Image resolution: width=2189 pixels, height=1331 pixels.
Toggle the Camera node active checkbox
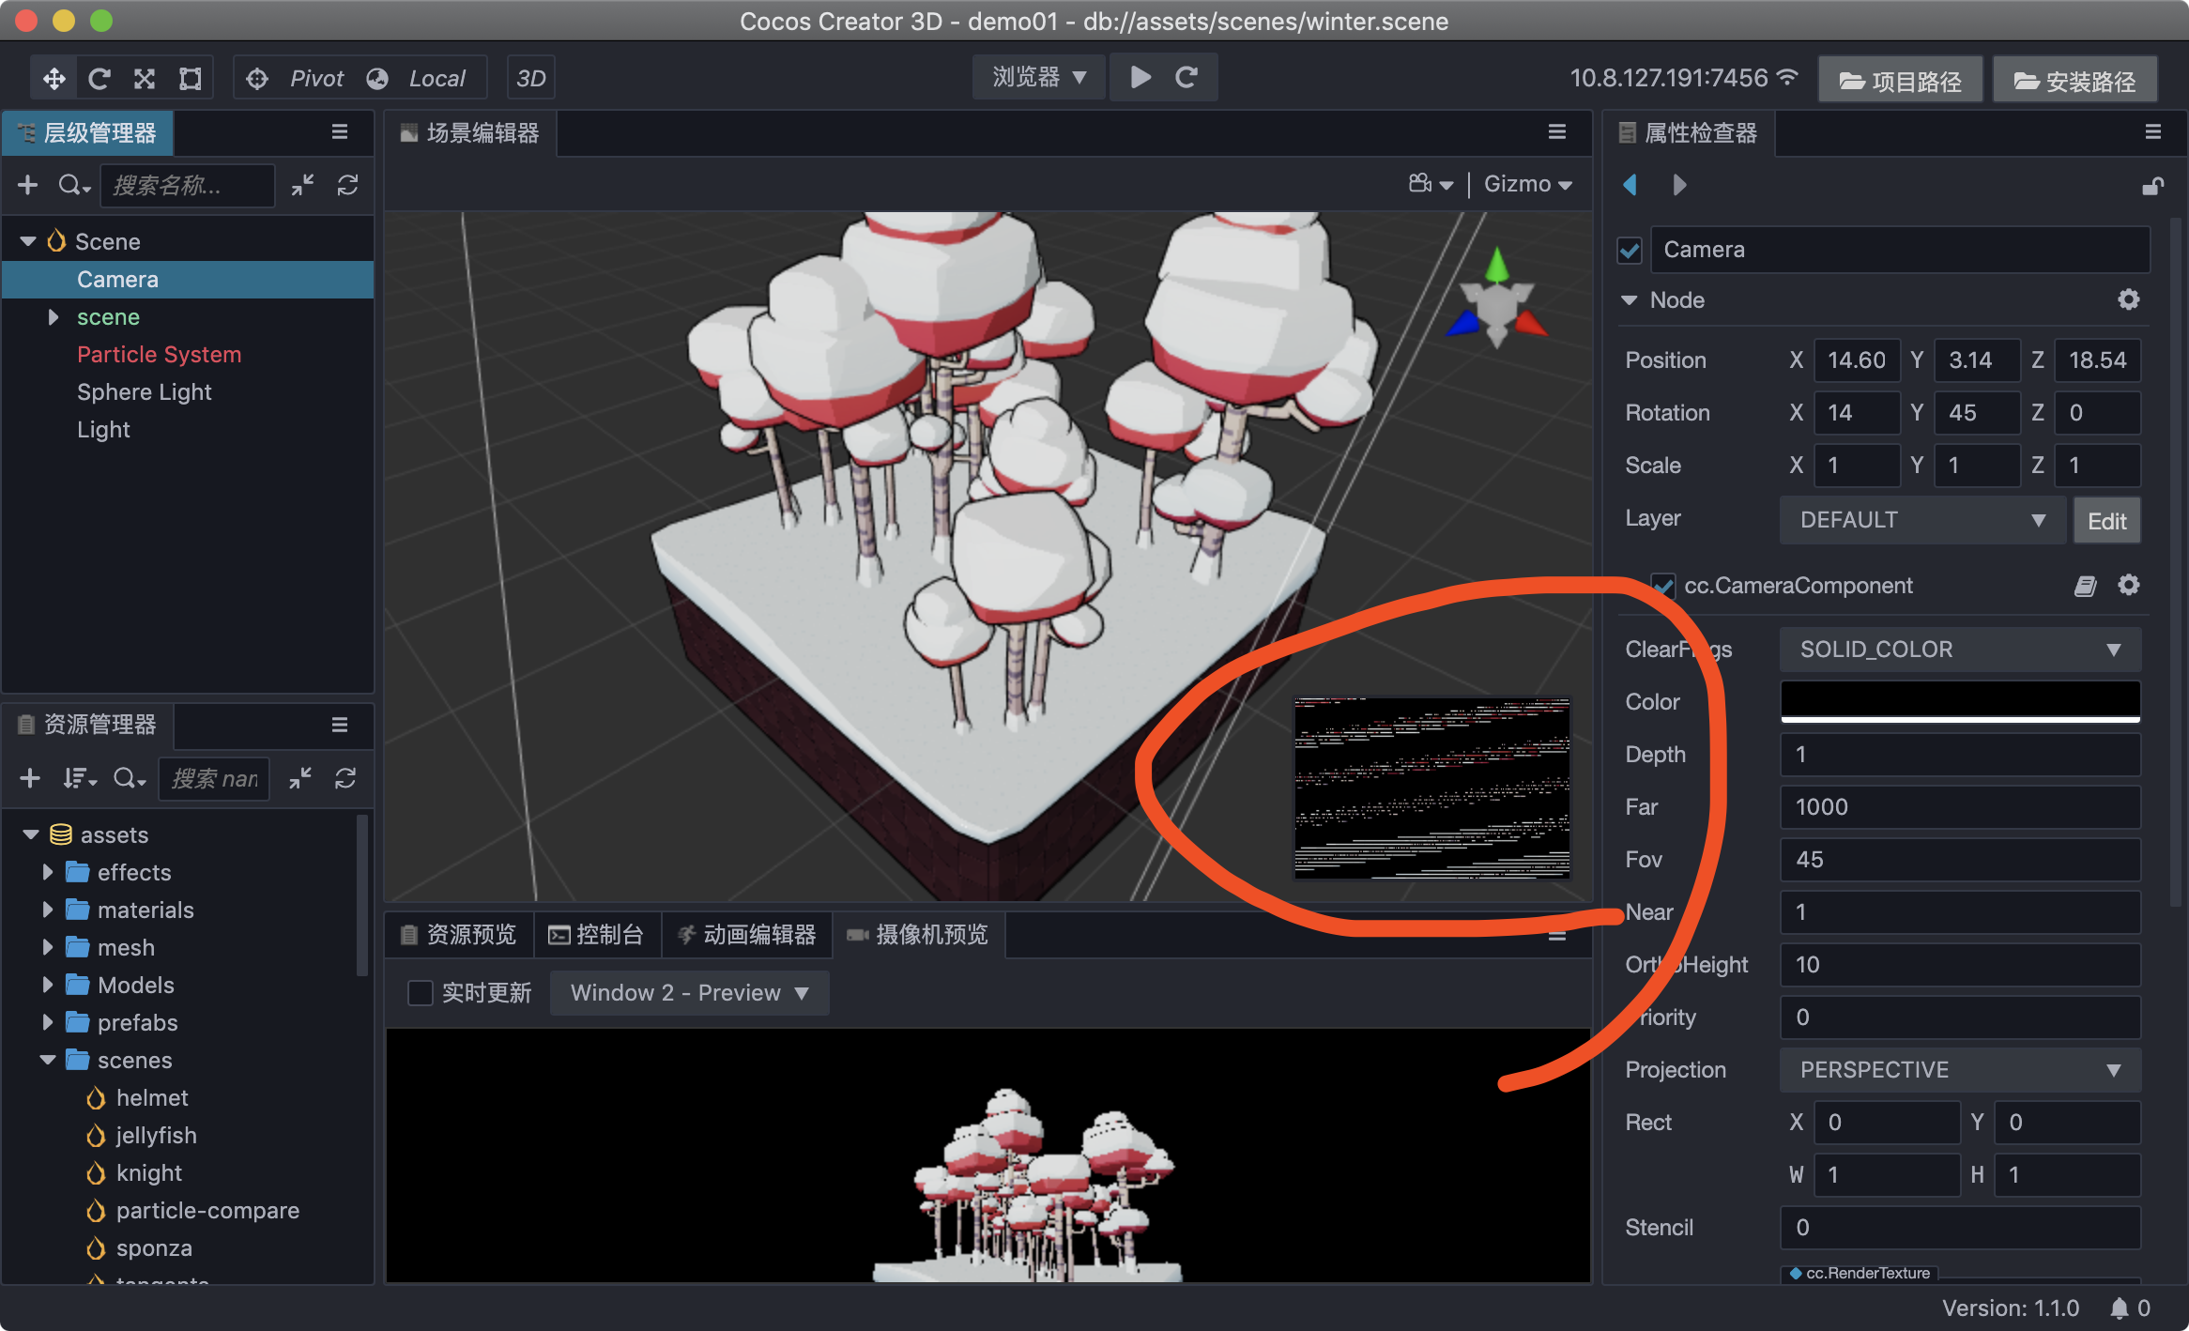click(x=1630, y=251)
